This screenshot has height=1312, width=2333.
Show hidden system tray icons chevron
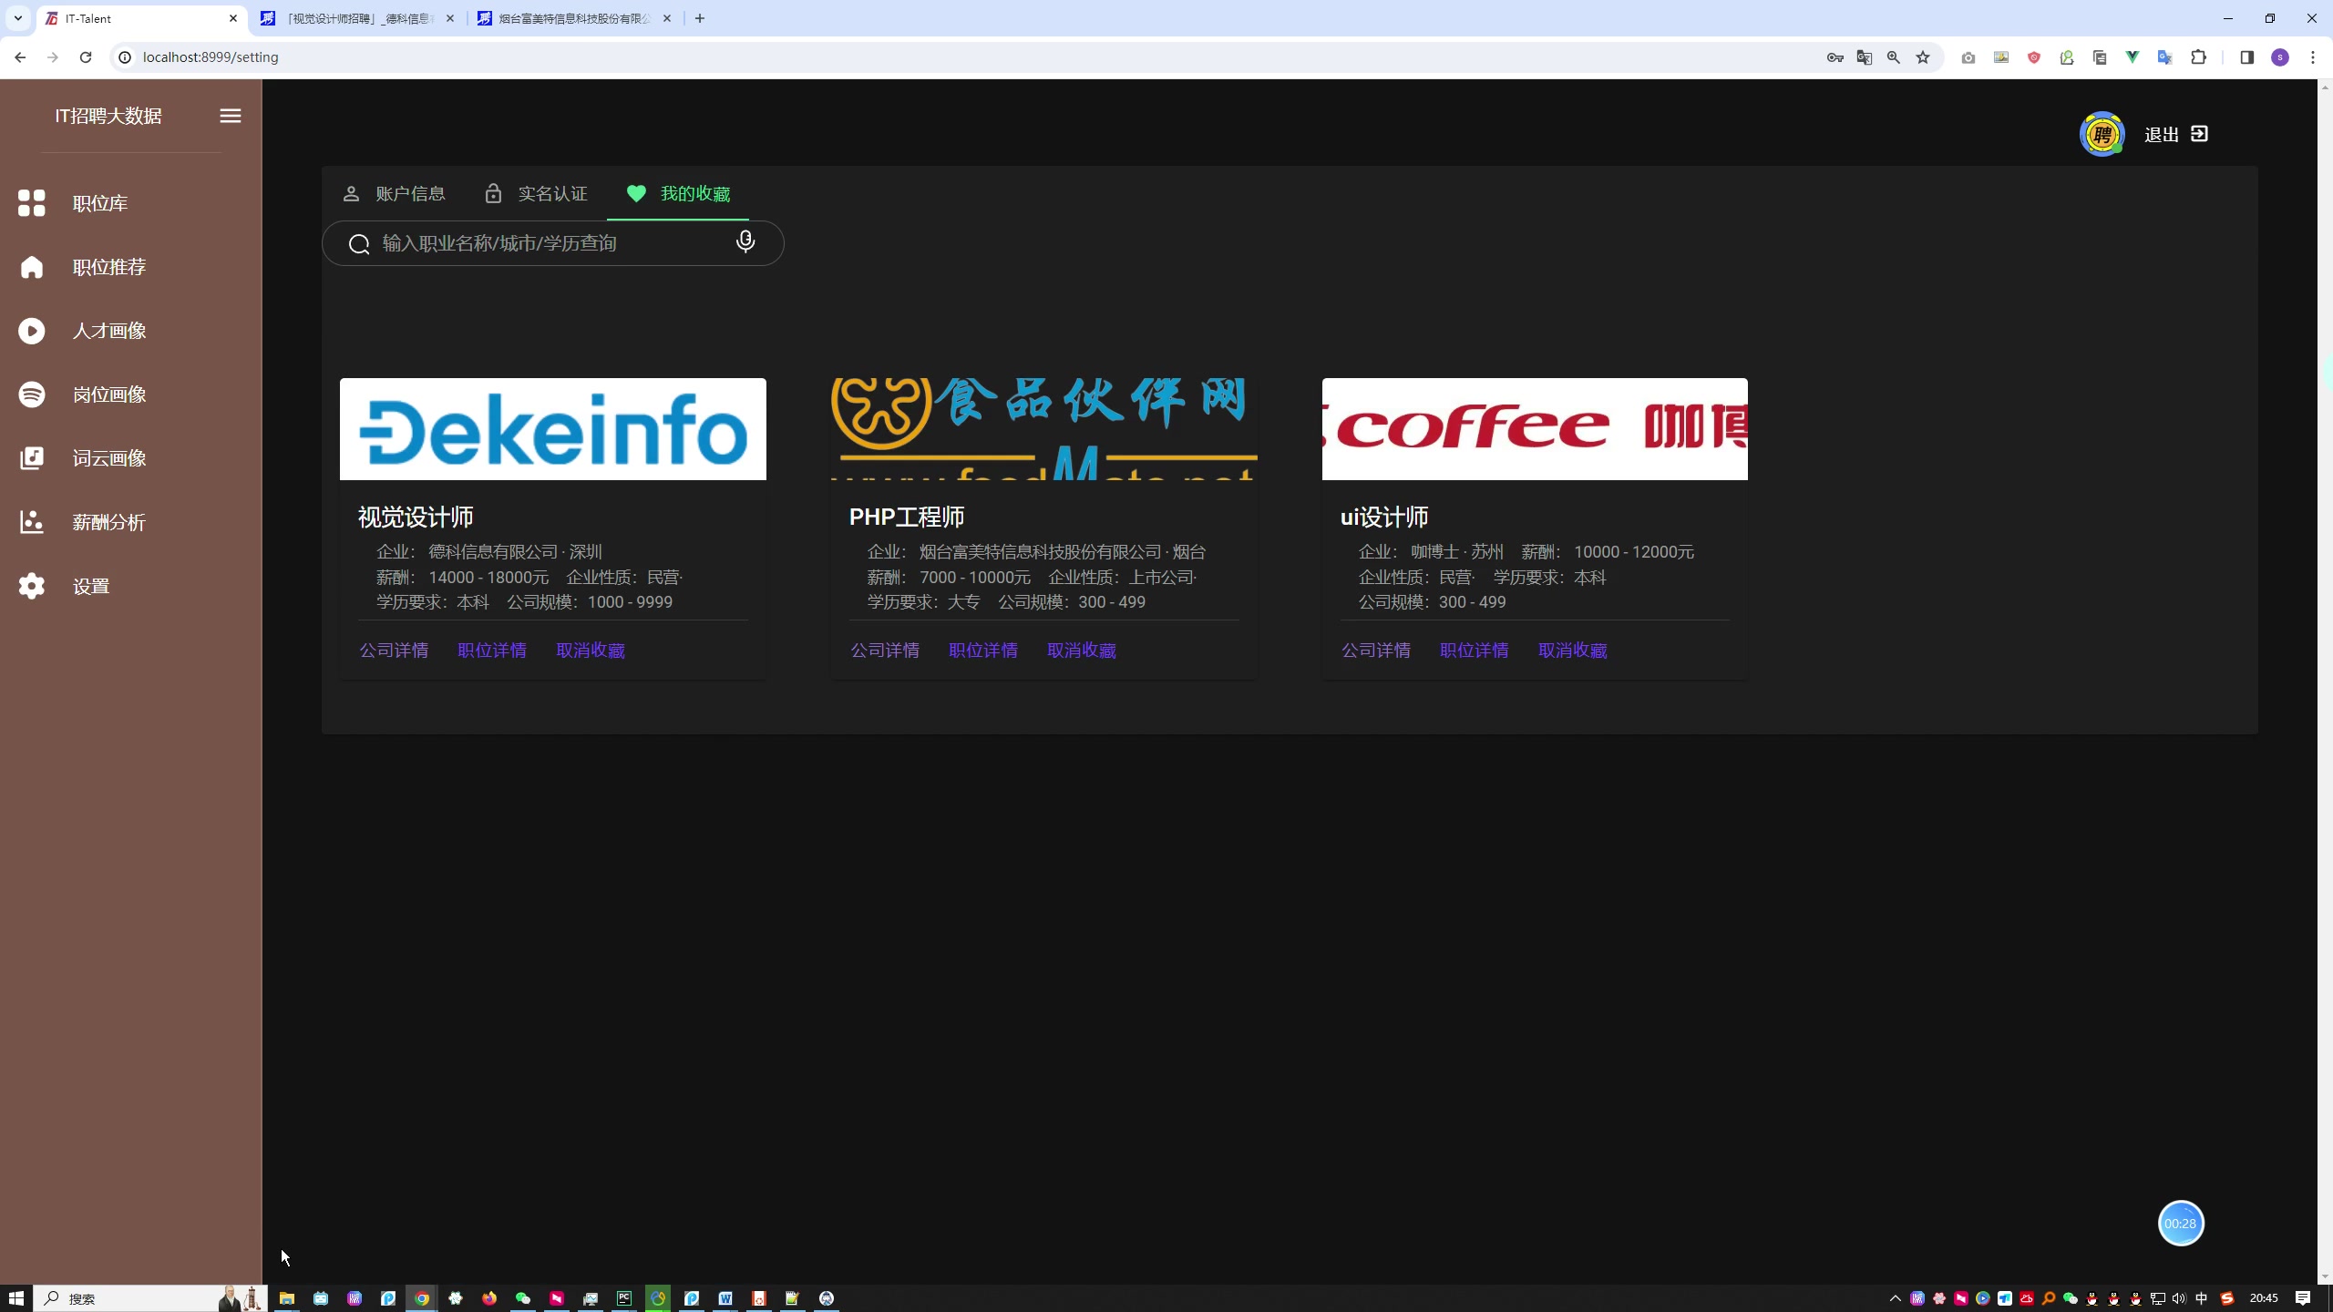(1896, 1298)
